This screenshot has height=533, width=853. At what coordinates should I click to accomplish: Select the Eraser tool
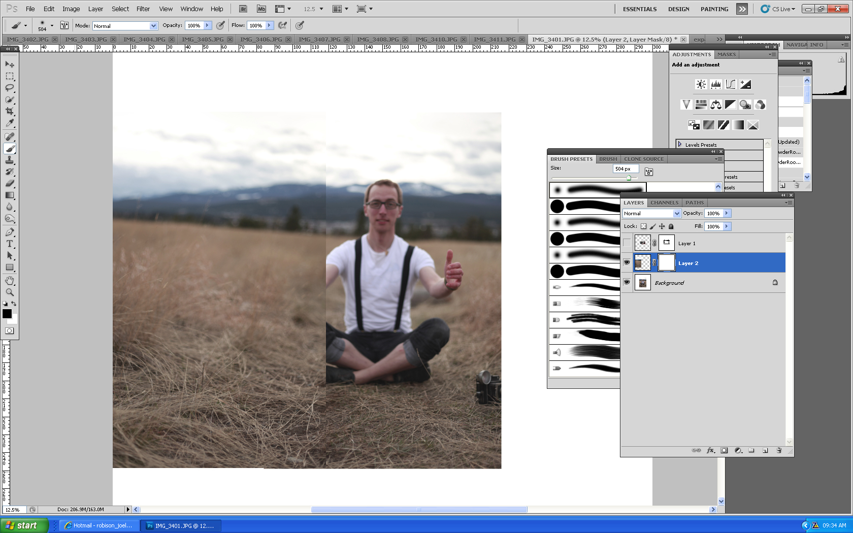tap(10, 184)
